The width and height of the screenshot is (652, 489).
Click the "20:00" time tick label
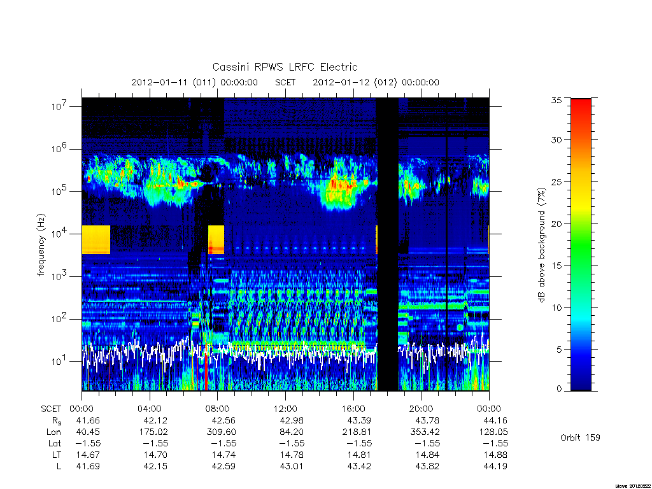[x=421, y=409]
